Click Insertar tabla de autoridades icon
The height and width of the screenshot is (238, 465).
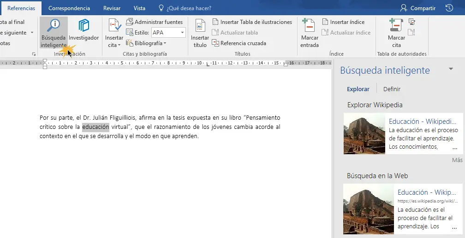coord(411,22)
